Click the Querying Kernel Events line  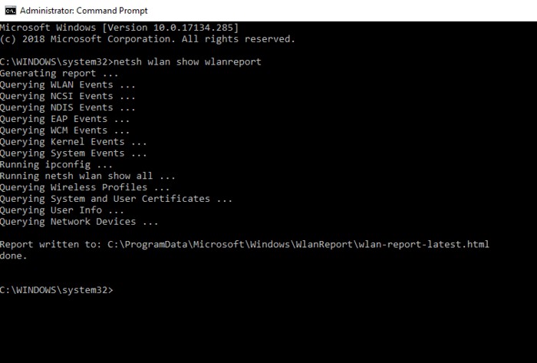(73, 142)
